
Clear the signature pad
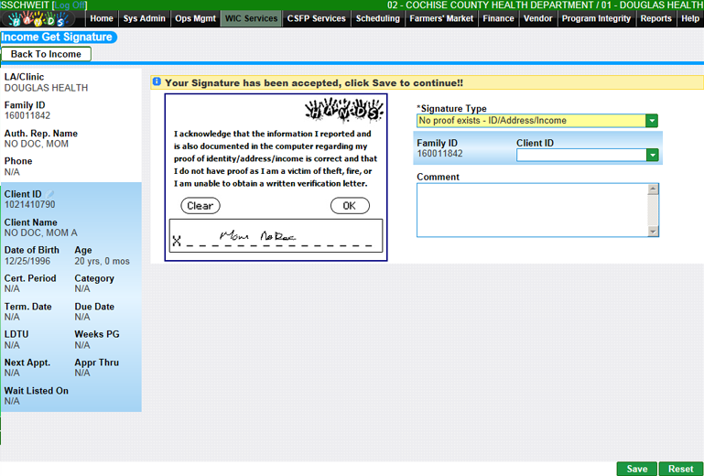point(200,206)
